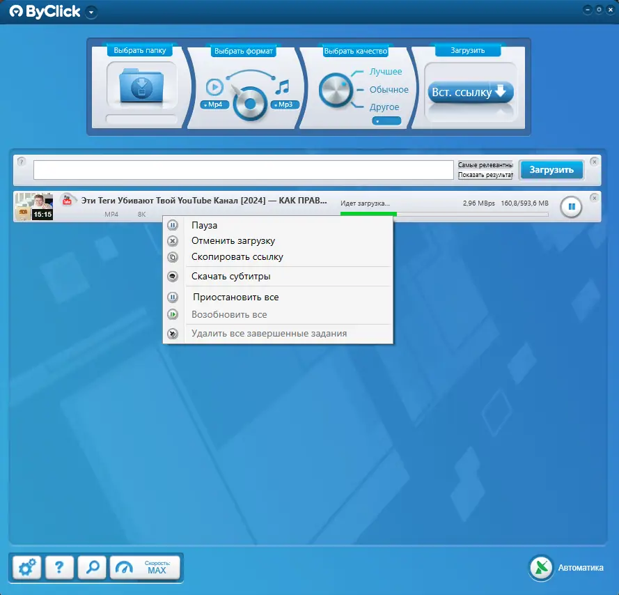This screenshot has width=619, height=595.
Task: Click the Загрузить header label at top
Action: 468,51
